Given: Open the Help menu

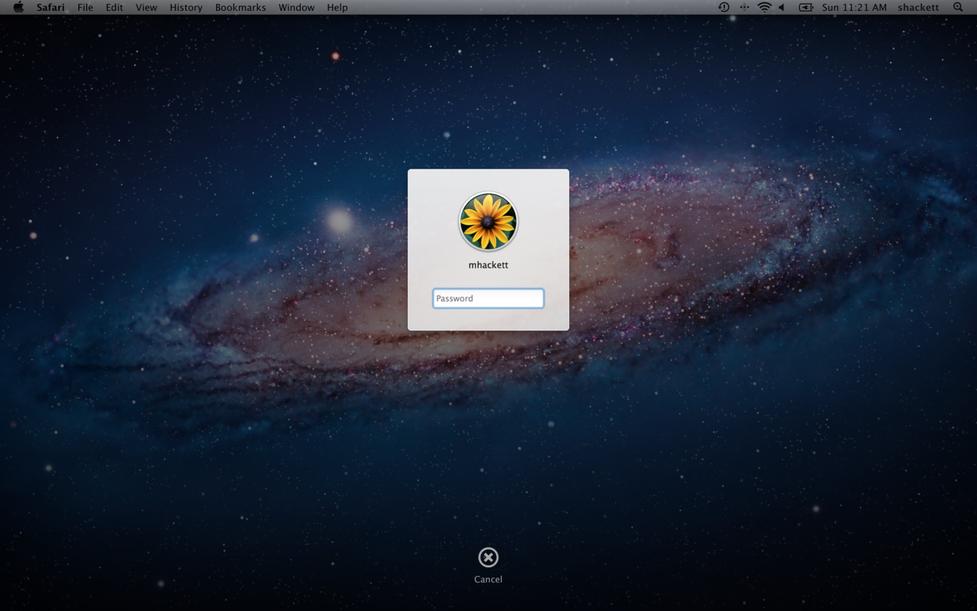Looking at the screenshot, I should [x=337, y=7].
